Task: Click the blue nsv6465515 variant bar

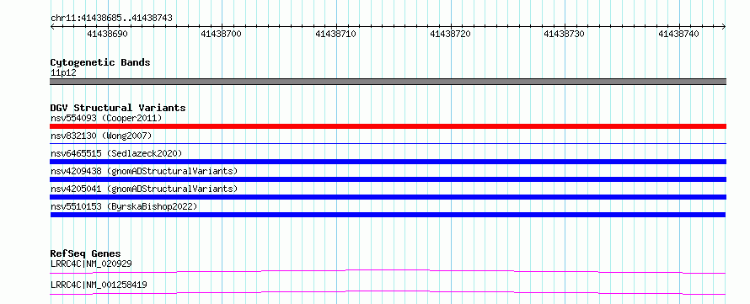Action: point(388,162)
